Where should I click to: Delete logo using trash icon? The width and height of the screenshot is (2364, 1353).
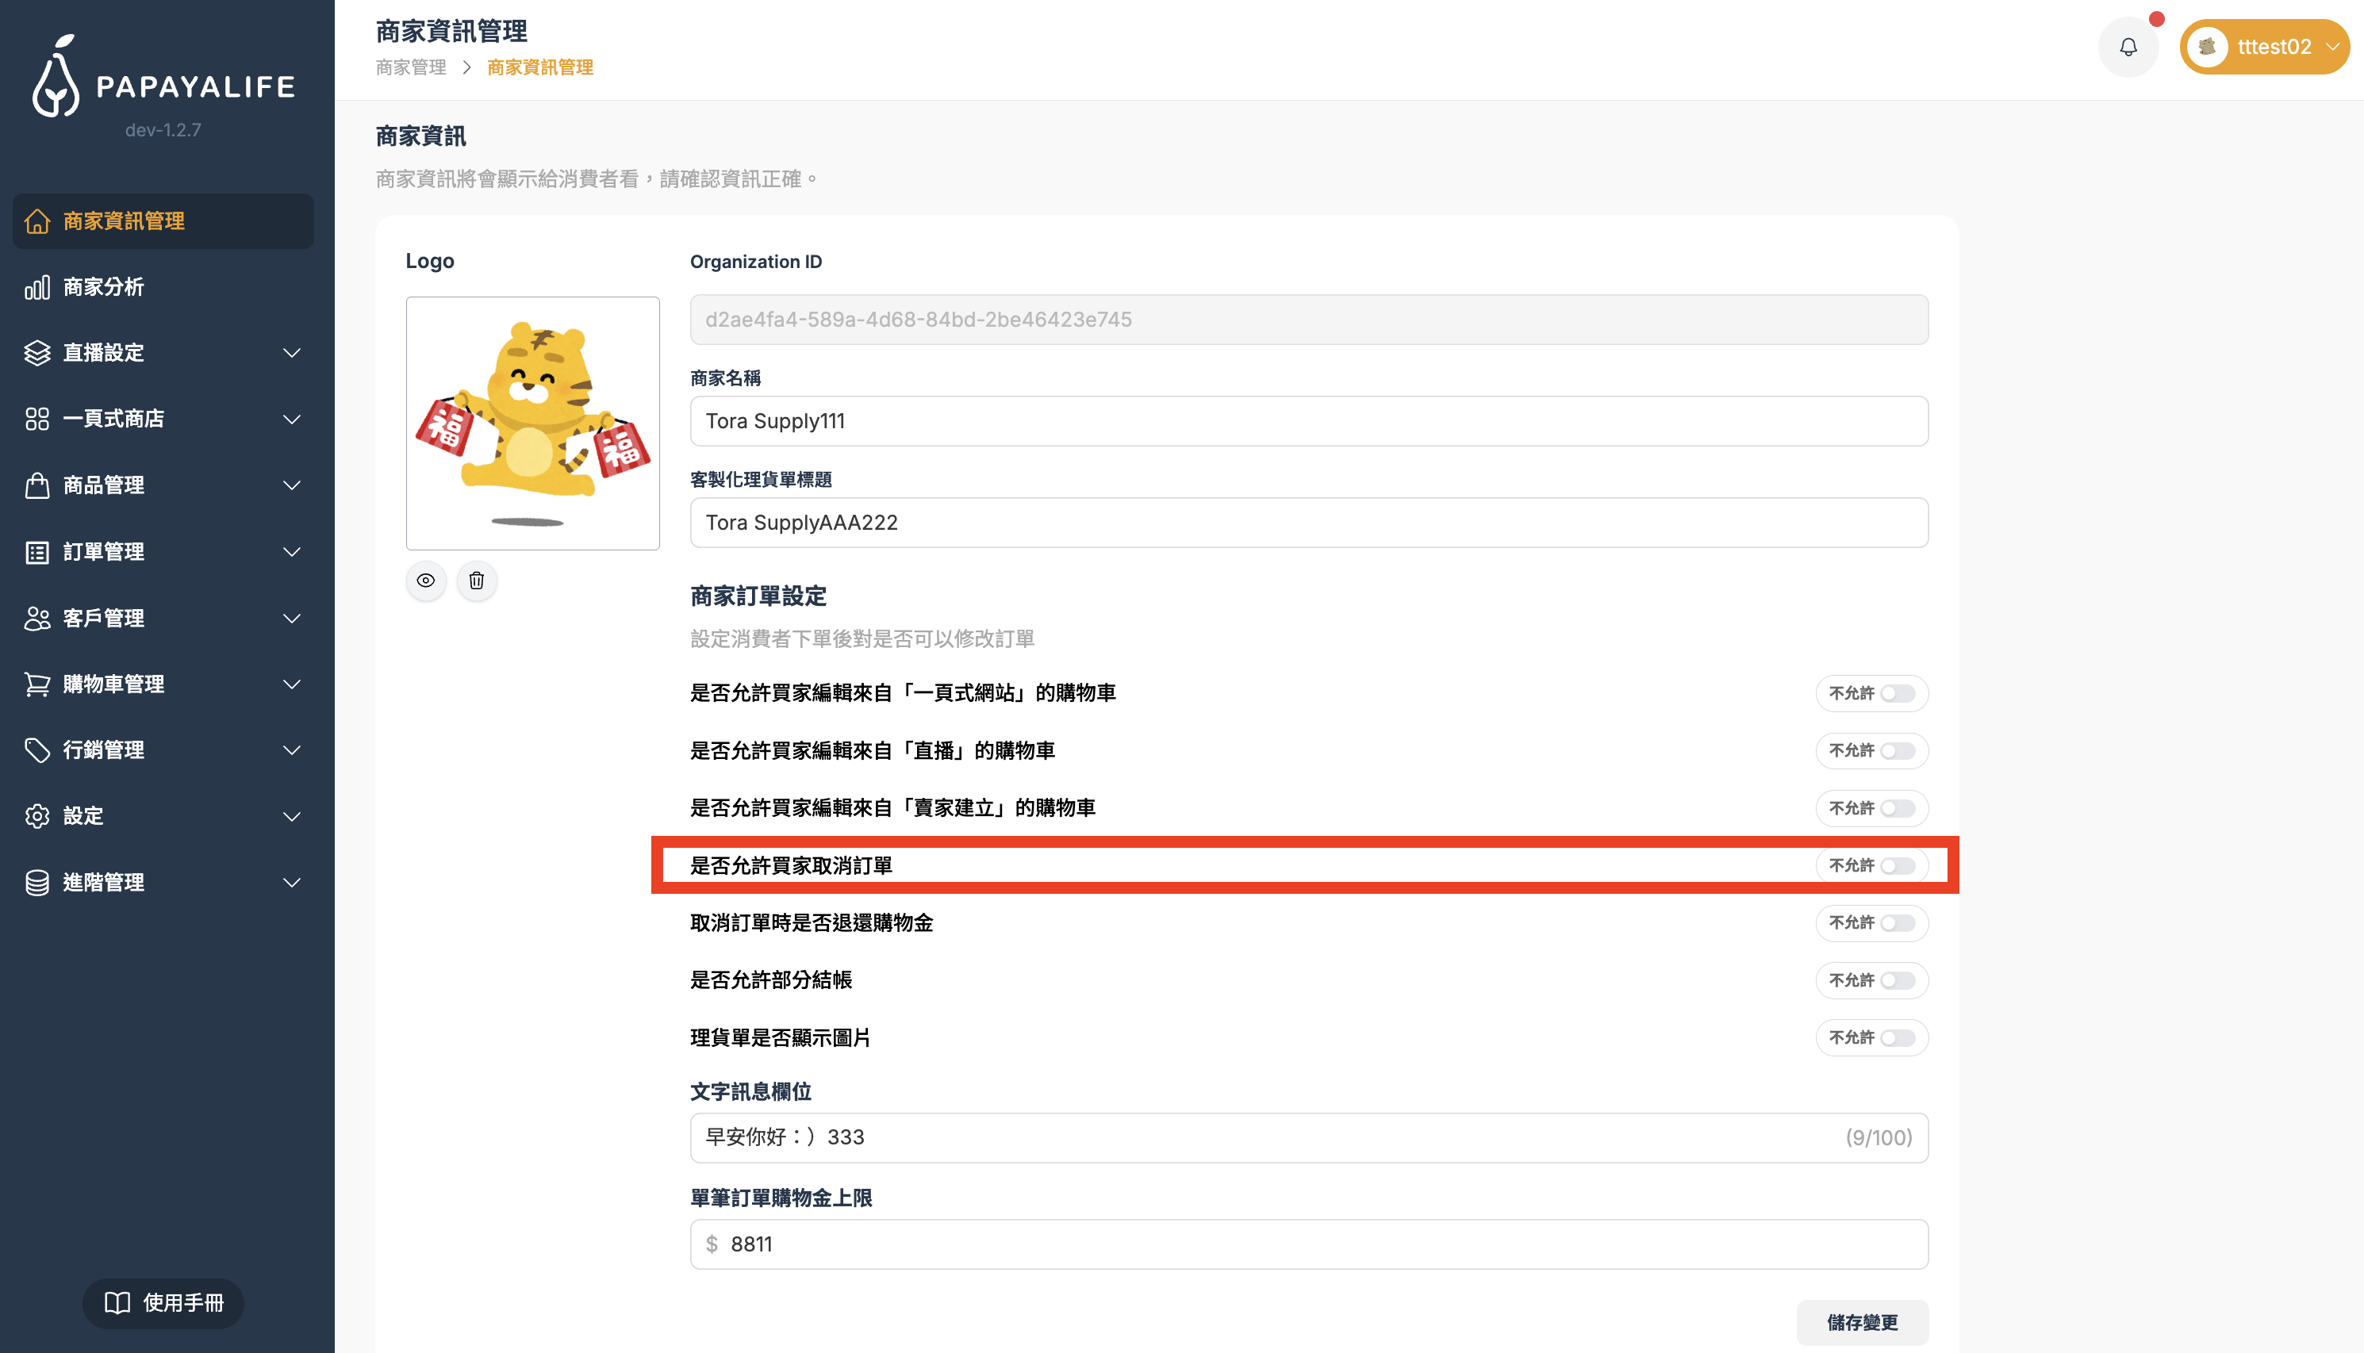(477, 581)
